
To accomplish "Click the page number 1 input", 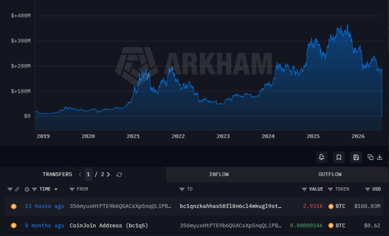I will tap(88, 174).
